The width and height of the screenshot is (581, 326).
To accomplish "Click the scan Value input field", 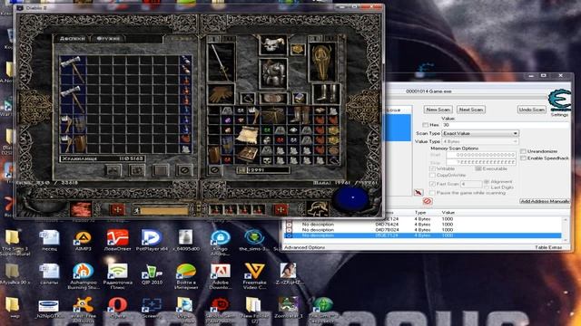I will (x=506, y=125).
